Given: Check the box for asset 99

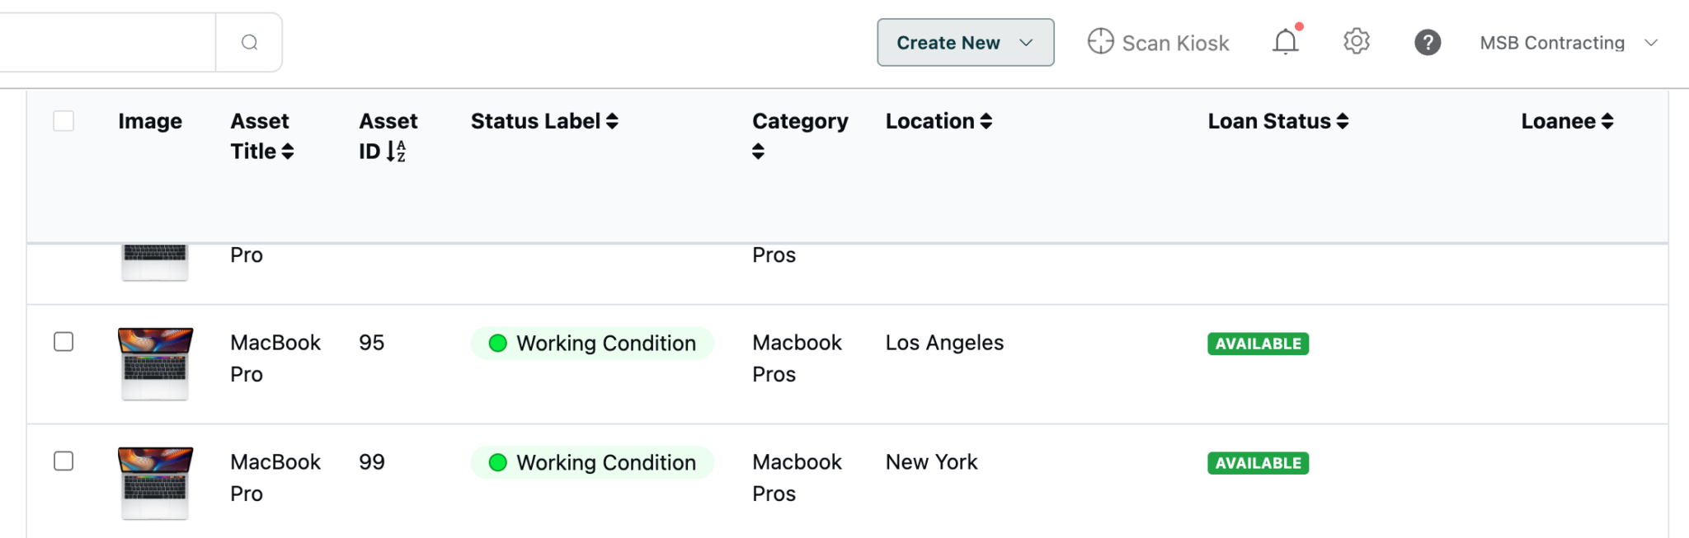Looking at the screenshot, I should point(64,461).
